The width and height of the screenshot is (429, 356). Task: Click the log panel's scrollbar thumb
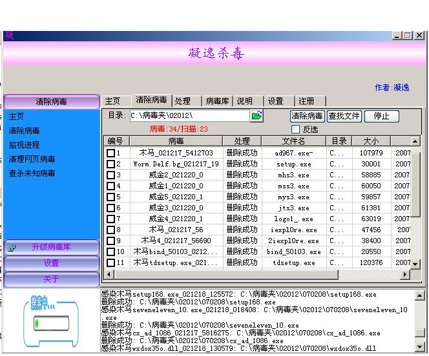(420, 333)
